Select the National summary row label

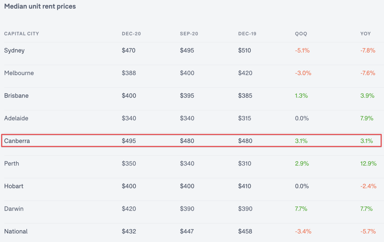point(16,231)
